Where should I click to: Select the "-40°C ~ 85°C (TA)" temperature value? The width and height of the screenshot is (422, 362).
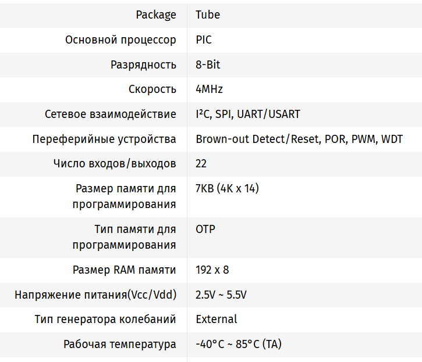(239, 344)
